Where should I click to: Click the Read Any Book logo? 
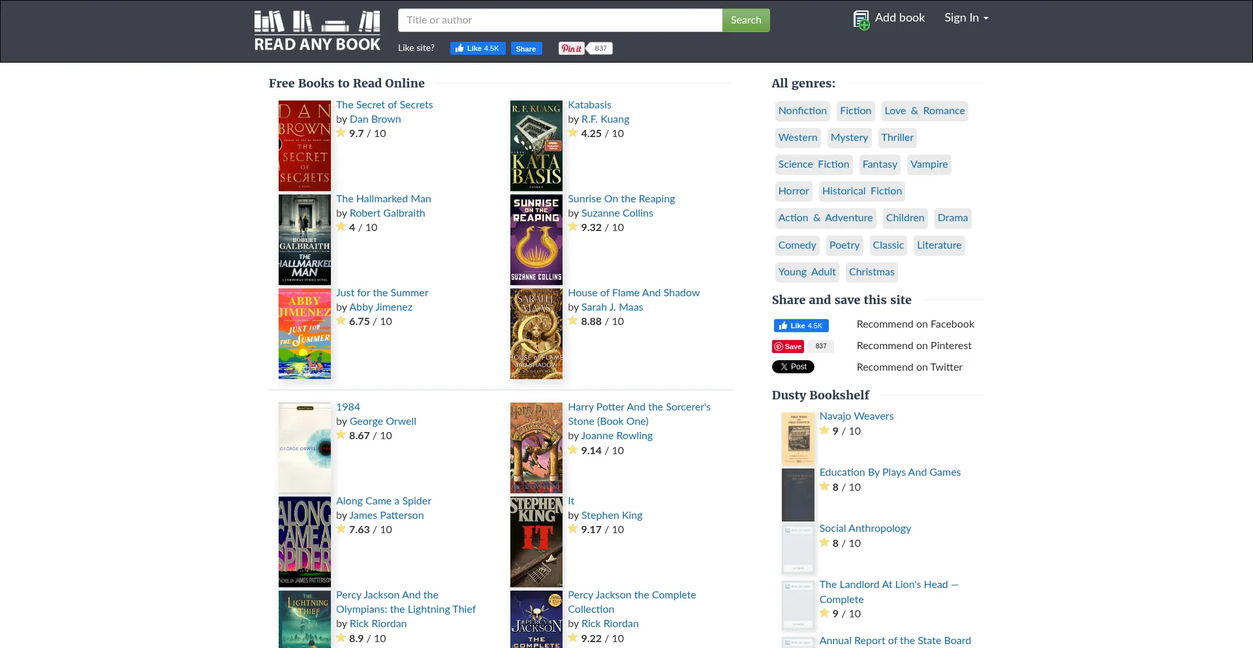[318, 30]
